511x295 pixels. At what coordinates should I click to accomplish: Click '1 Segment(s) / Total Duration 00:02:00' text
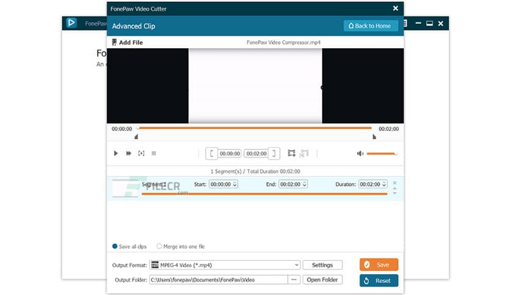255,171
